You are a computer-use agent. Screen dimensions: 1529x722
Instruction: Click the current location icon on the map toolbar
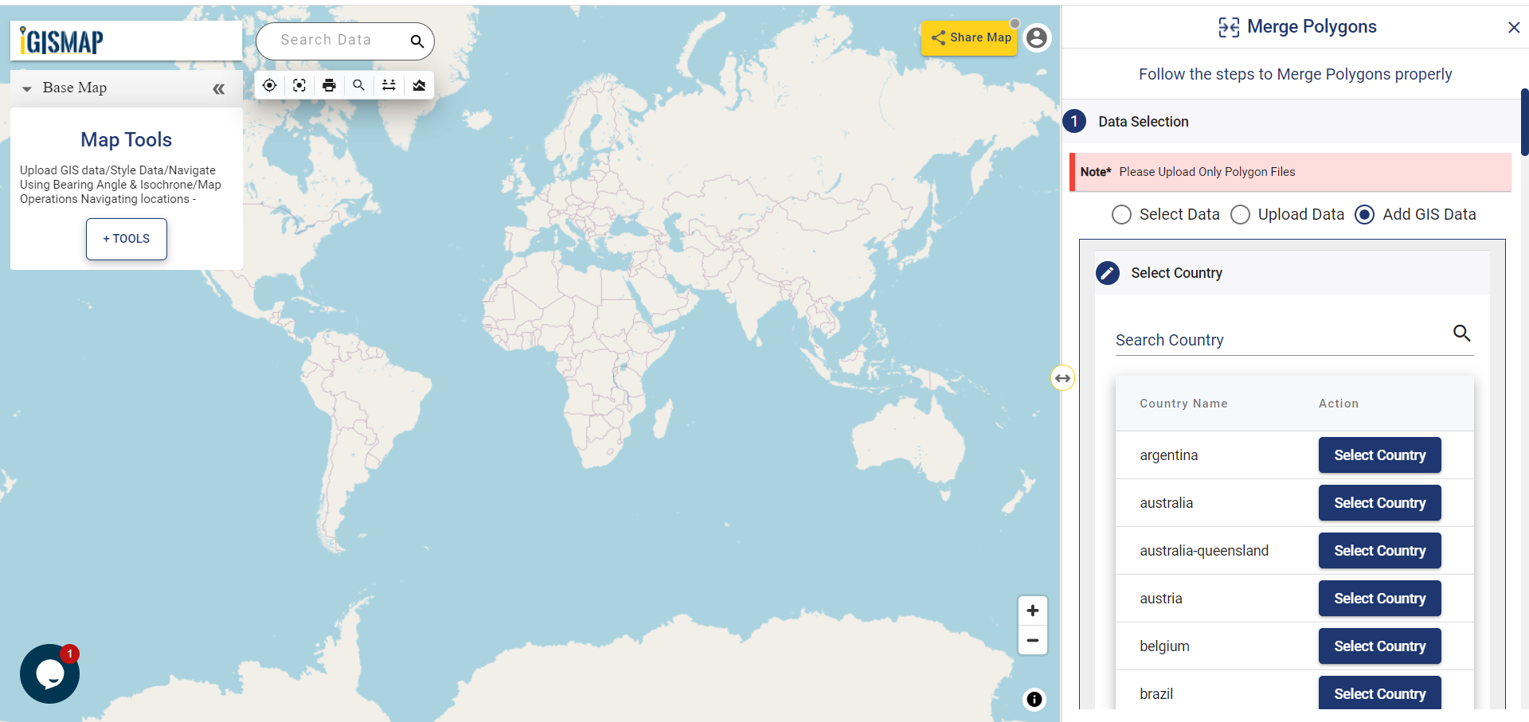(x=269, y=85)
